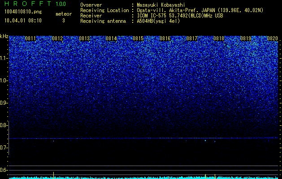Screen dimensions: 282x179
Task: Click the kHz axis unit label
Action: [x=4, y=36]
